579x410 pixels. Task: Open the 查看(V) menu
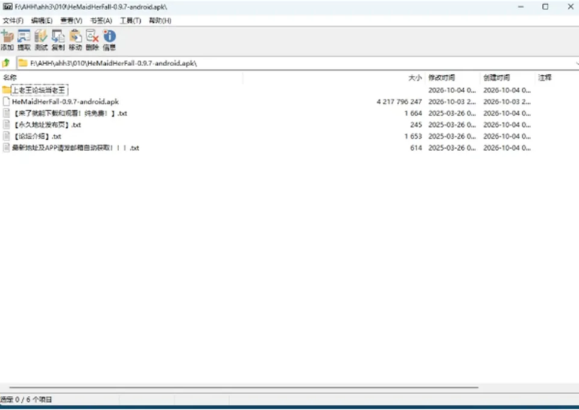pyautogui.click(x=71, y=20)
